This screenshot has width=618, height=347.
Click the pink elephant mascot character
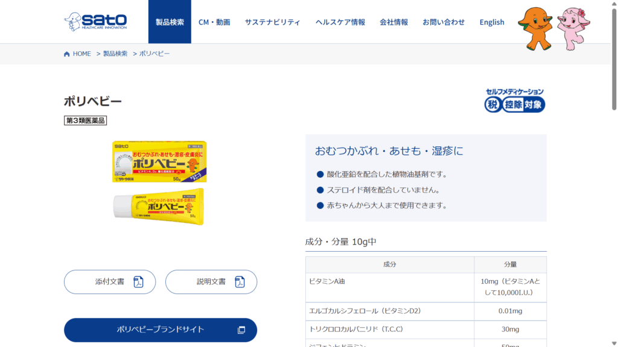(573, 29)
